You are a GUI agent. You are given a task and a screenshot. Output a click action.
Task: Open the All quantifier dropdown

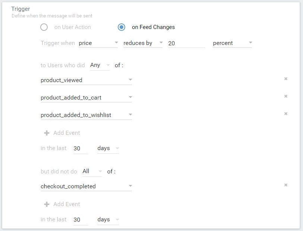(x=92, y=171)
